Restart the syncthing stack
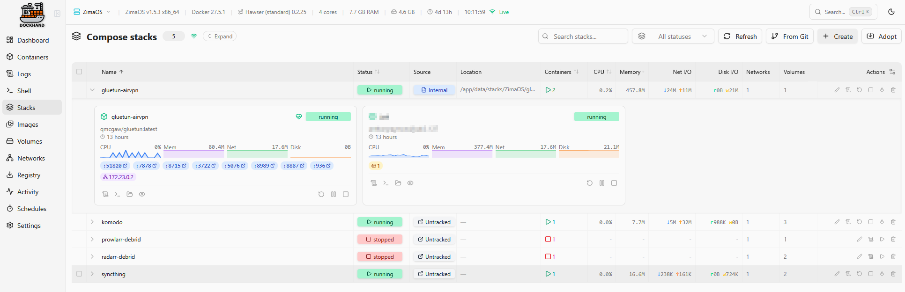Screen dimensions: 905x292 [x=859, y=274]
